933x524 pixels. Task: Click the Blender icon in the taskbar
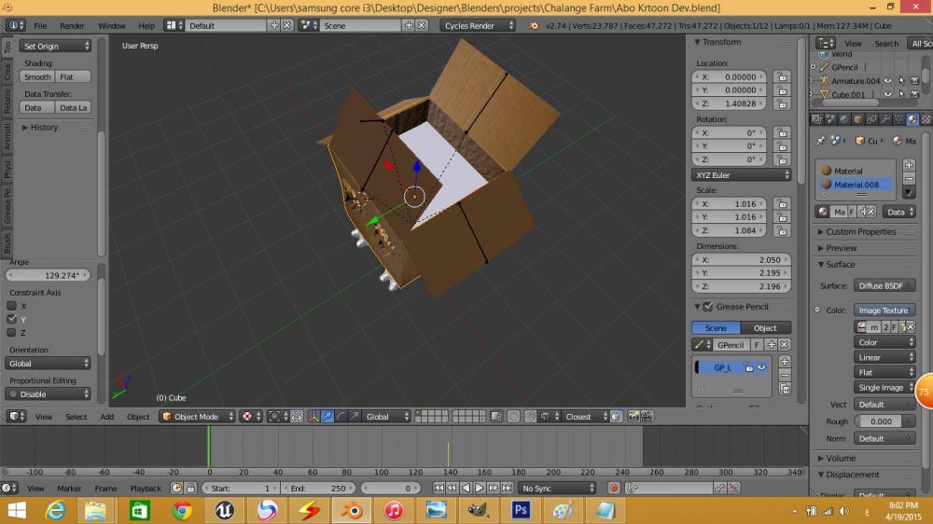click(351, 510)
